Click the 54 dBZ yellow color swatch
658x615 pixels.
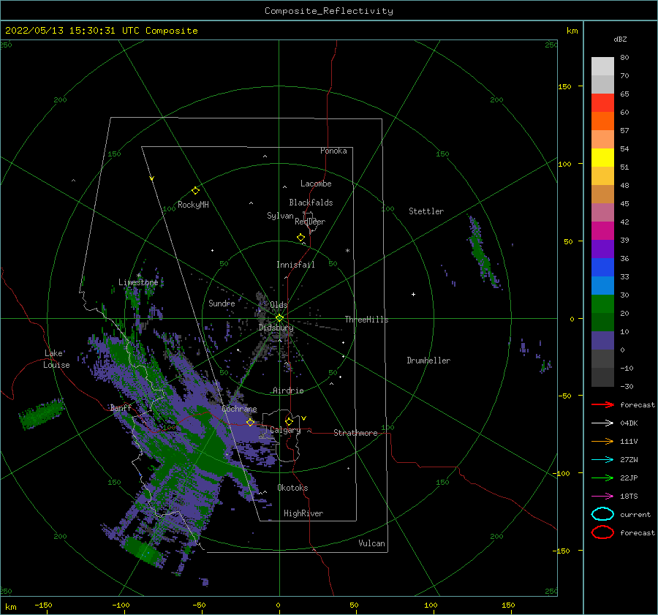(602, 158)
